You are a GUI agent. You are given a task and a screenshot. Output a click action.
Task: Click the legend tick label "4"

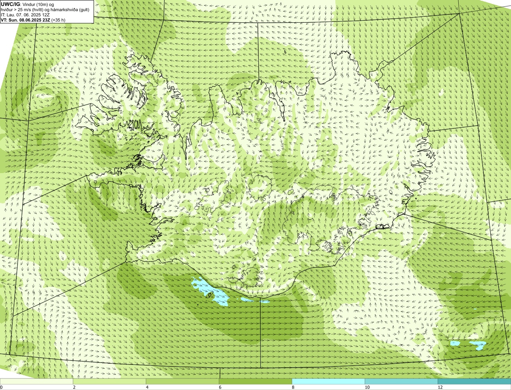[147, 387]
